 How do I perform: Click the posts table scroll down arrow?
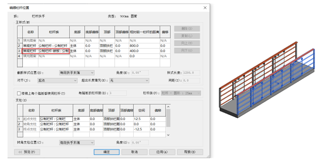click(168, 135)
